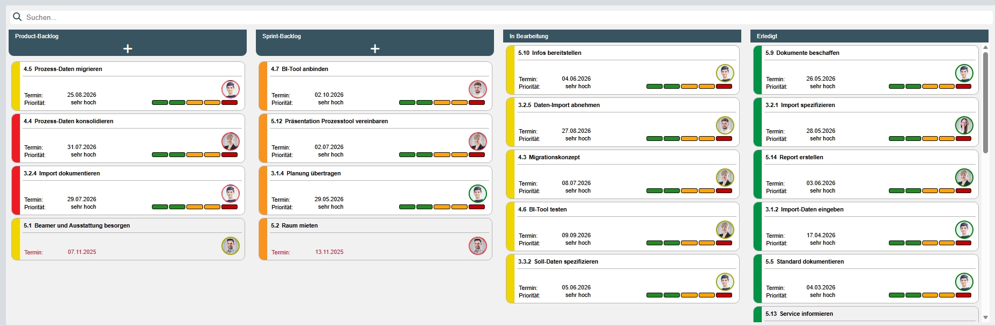
Task: Click Erledigt column scrollbar down arrow
Action: [x=985, y=317]
